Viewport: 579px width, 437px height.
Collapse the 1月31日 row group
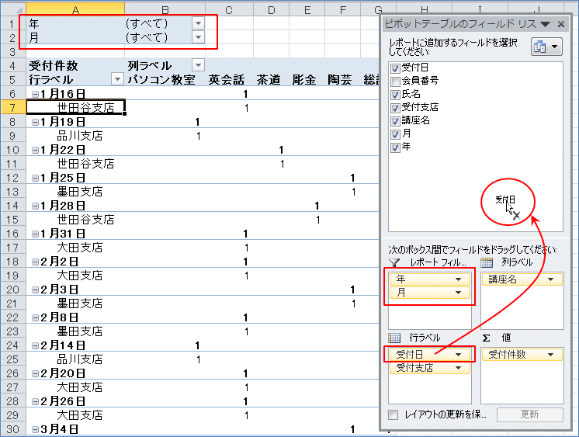coord(35,234)
